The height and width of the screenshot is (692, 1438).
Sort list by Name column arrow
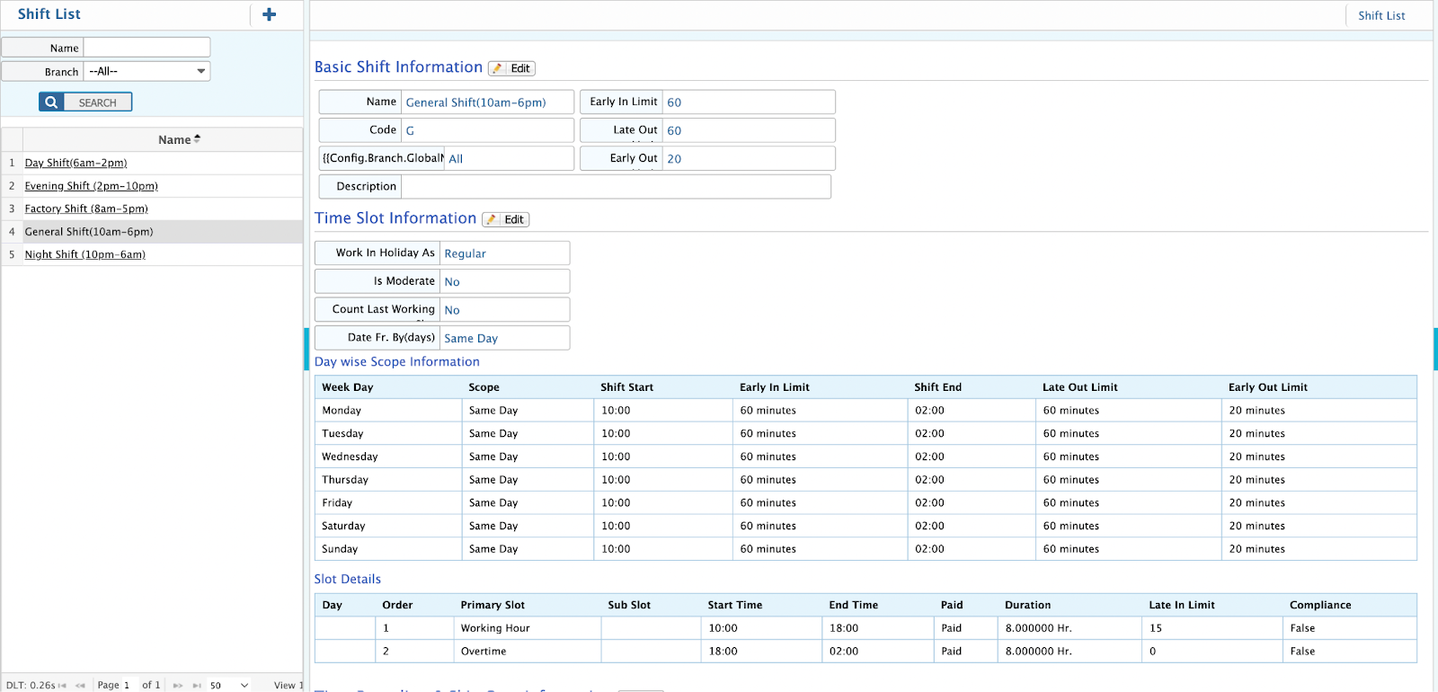point(197,139)
